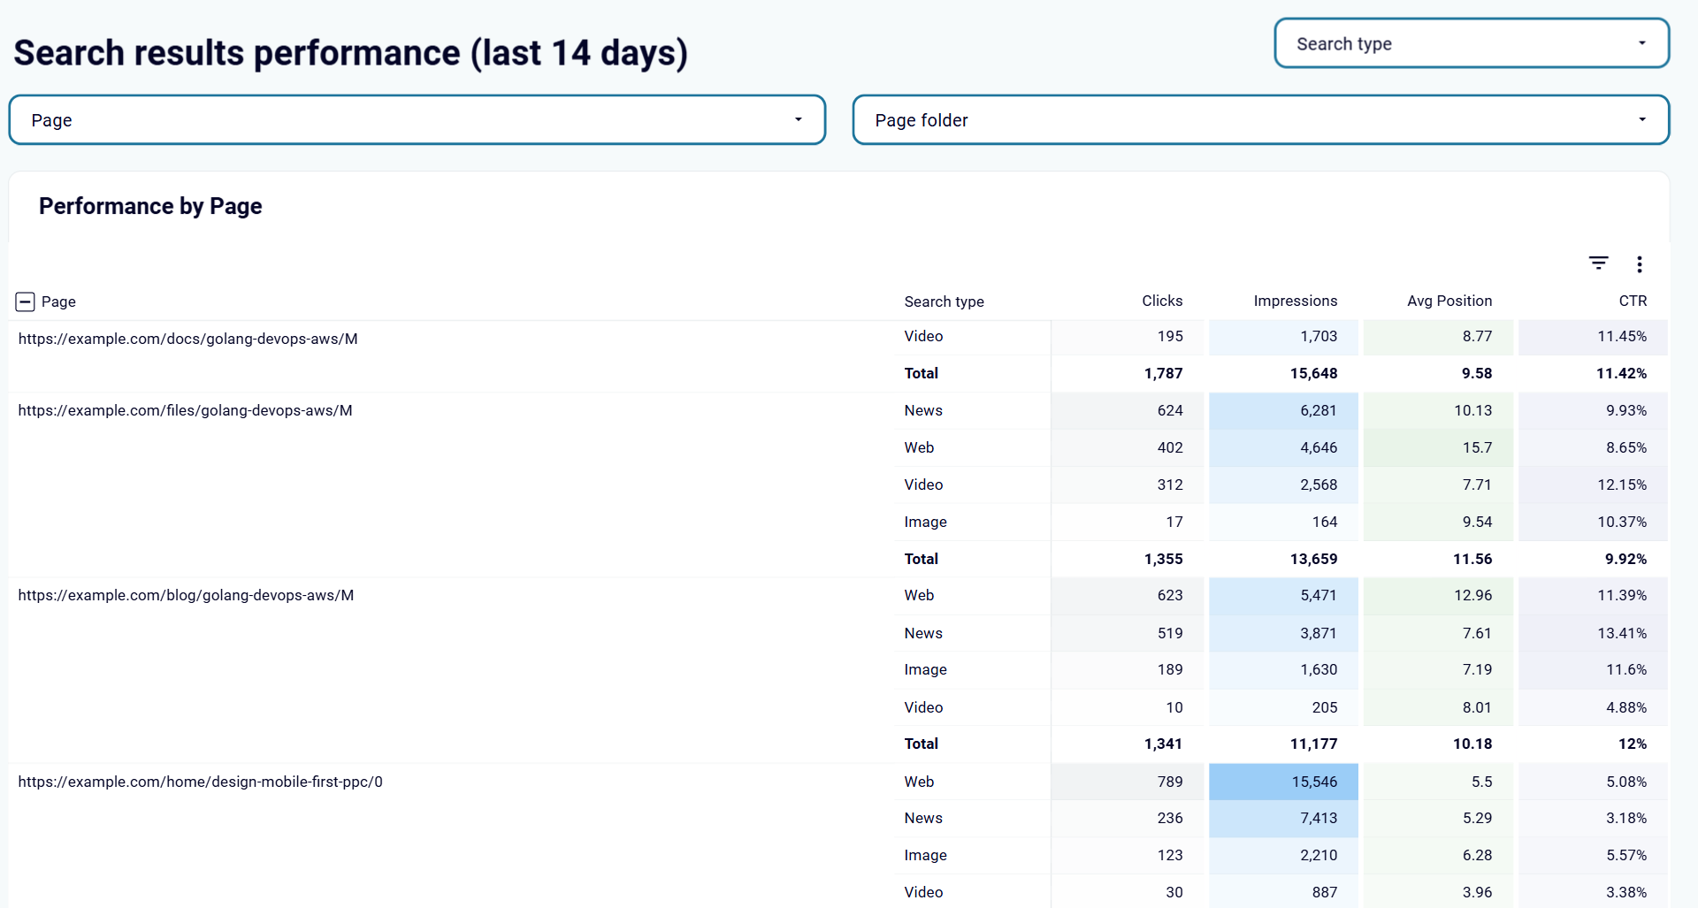Click the Avg Position column header

pos(1449,301)
